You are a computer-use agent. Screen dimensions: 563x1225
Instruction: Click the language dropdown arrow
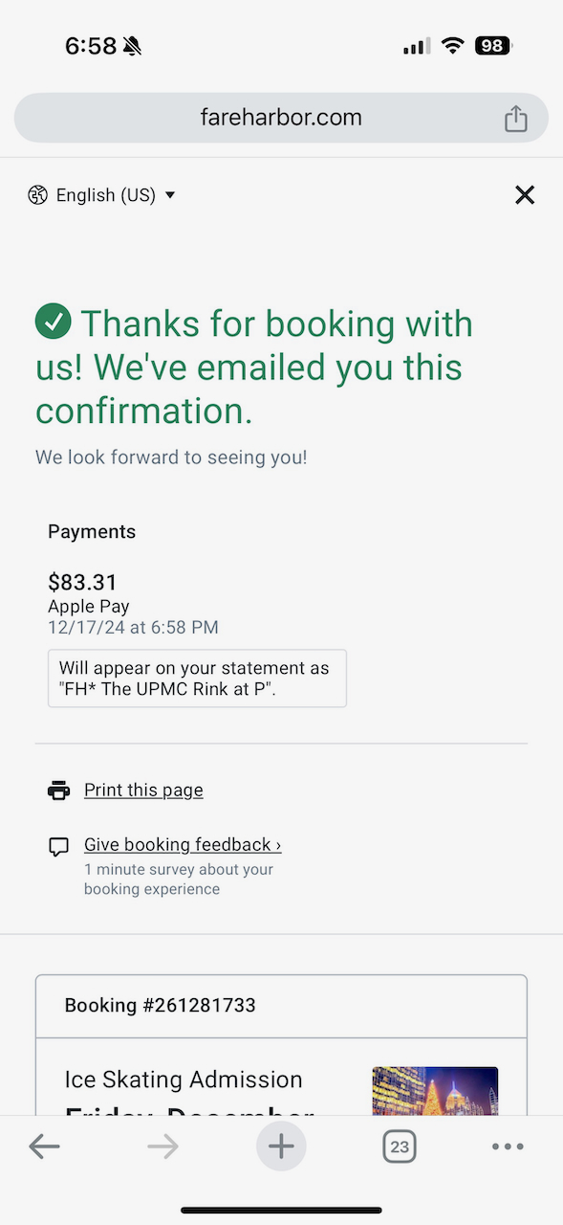click(170, 195)
